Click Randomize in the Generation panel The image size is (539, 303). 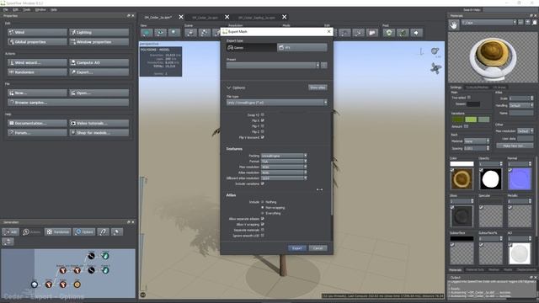(58, 232)
